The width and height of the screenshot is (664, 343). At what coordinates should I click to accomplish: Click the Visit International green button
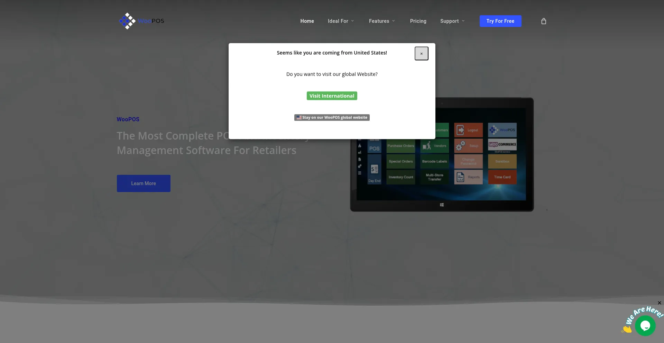(332, 96)
